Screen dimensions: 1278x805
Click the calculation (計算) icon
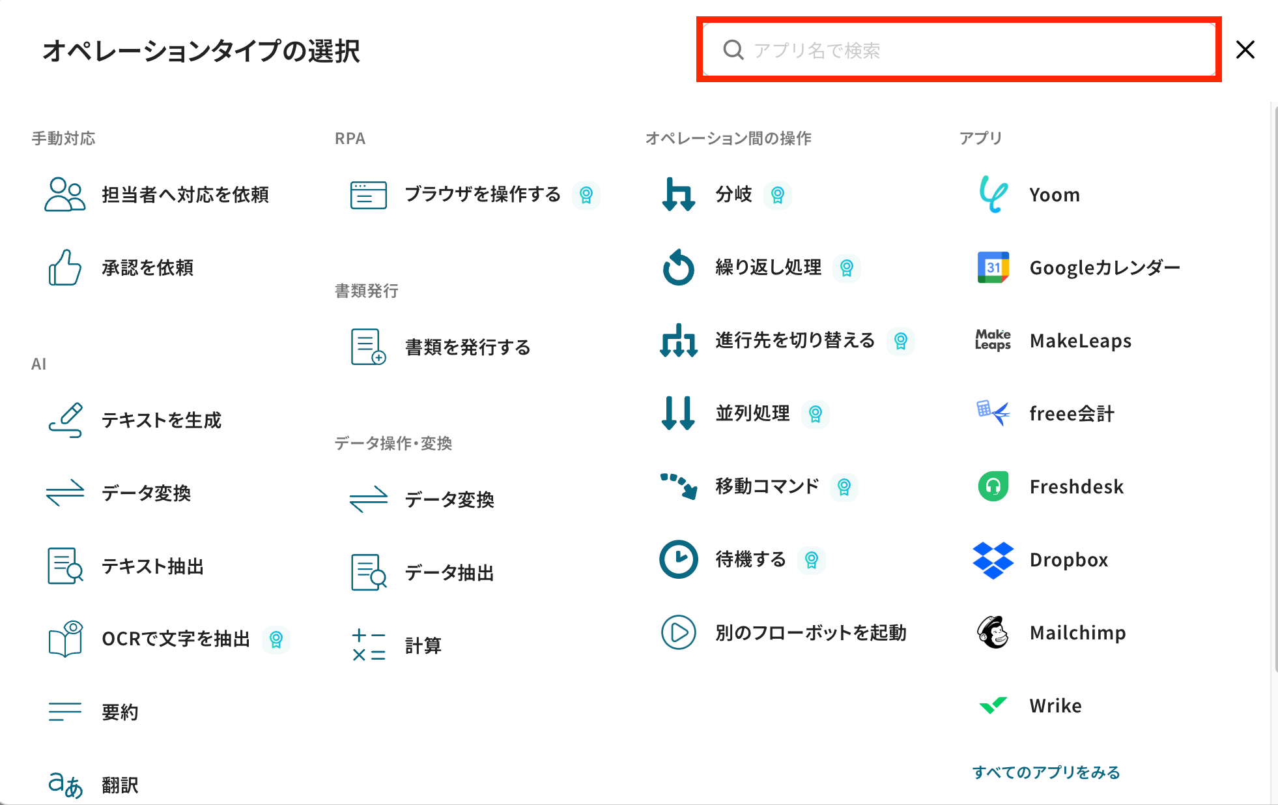(368, 645)
